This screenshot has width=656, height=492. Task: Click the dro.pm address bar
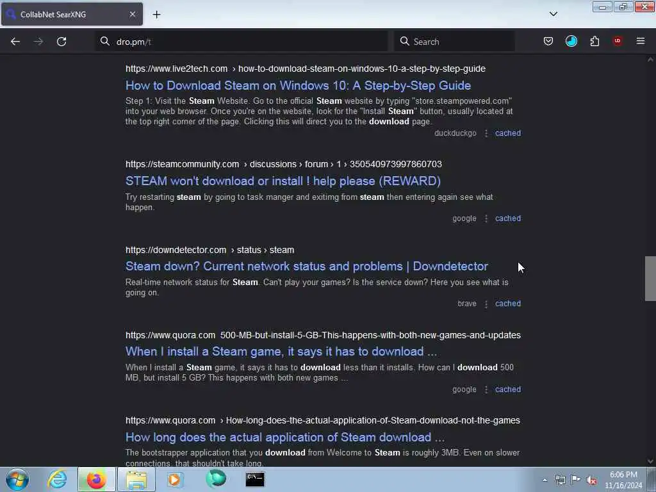(x=242, y=42)
